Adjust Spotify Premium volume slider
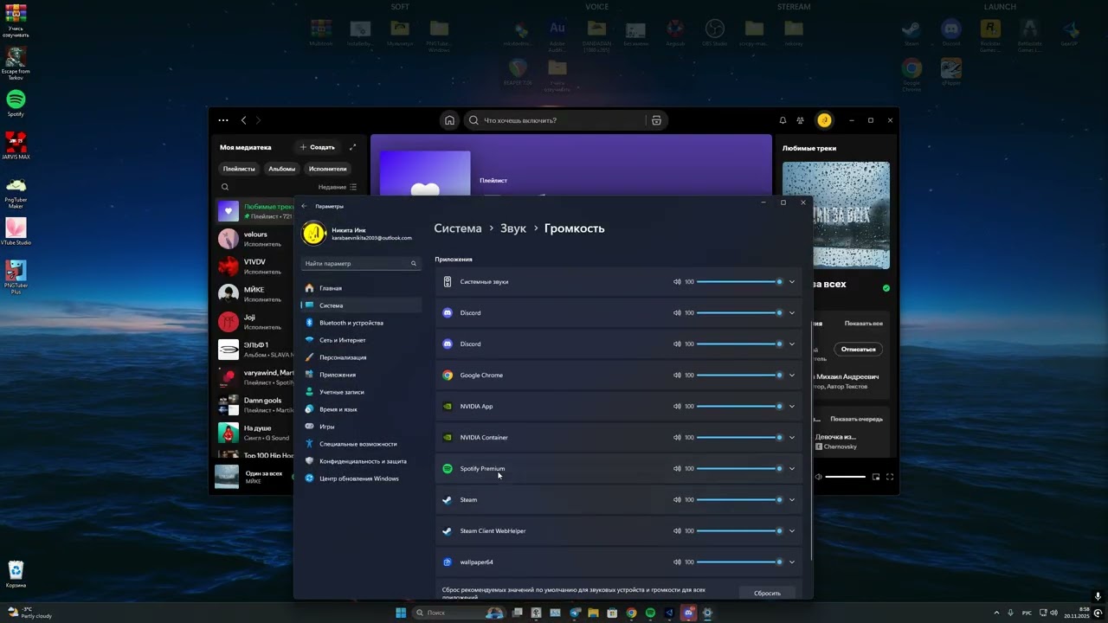Screen dimensions: 1108x623 point(739,469)
